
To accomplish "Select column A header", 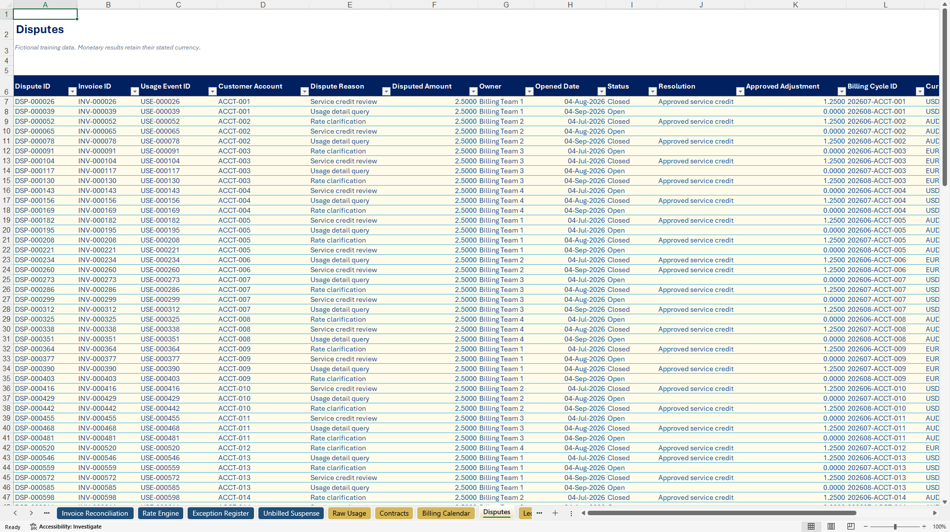I will tap(45, 4).
